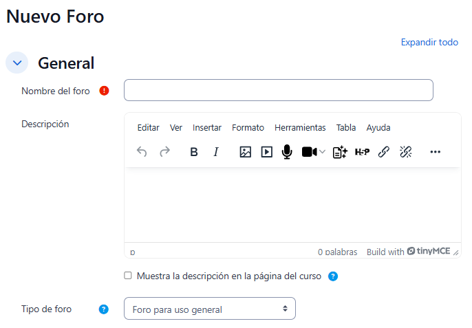Click the Undo arrow in editor toolbar
This screenshot has width=472, height=328.
pyautogui.click(x=142, y=152)
